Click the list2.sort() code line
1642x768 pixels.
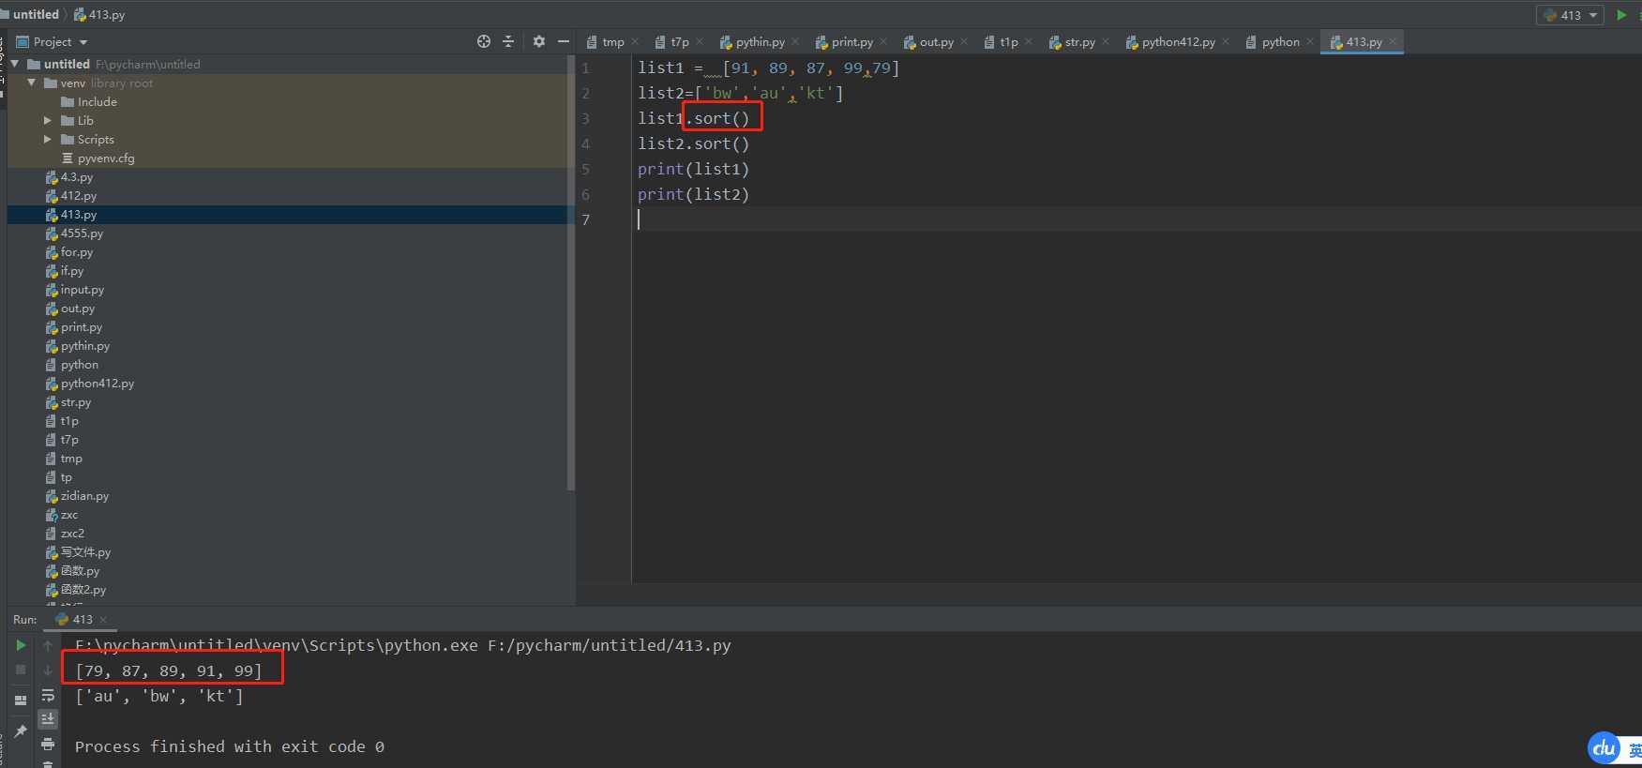pos(693,143)
